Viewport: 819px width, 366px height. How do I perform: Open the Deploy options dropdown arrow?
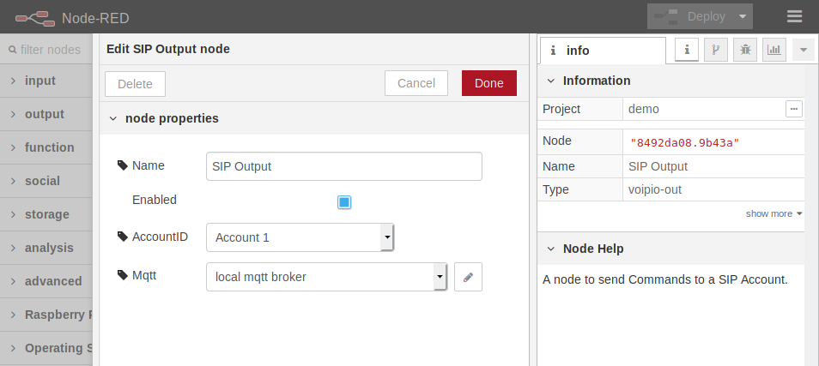742,16
